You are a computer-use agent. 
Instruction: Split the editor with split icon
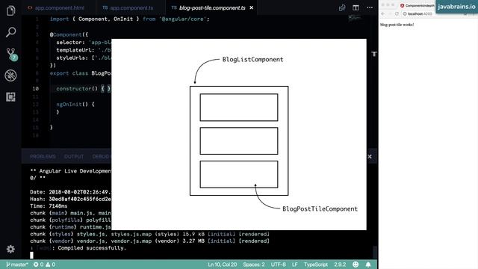click(x=356, y=7)
